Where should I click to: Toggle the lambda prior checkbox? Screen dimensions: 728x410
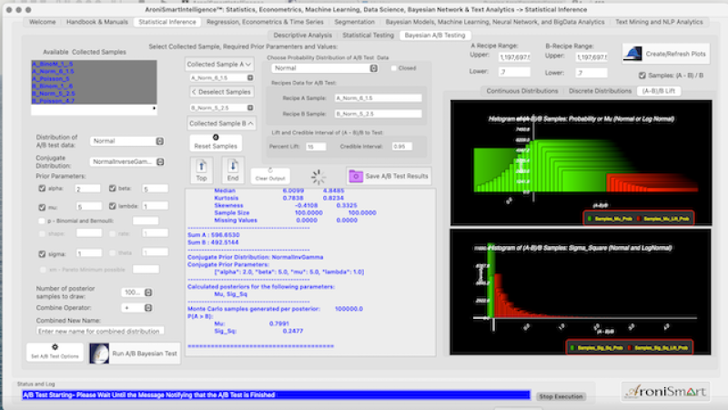pyautogui.click(x=112, y=206)
